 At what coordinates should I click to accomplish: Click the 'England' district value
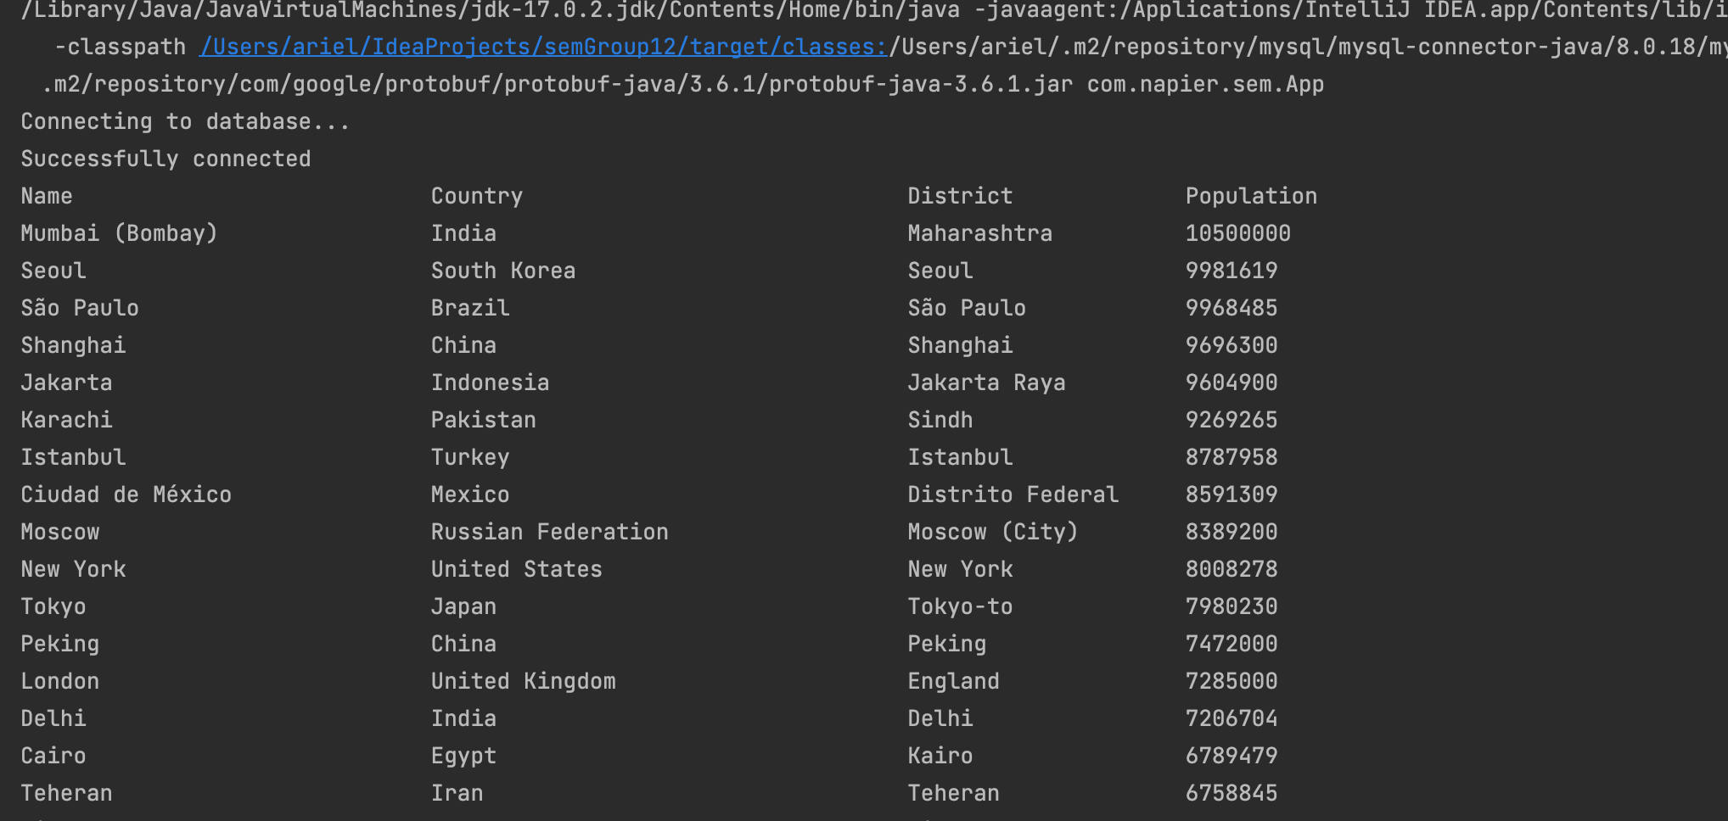(x=953, y=681)
